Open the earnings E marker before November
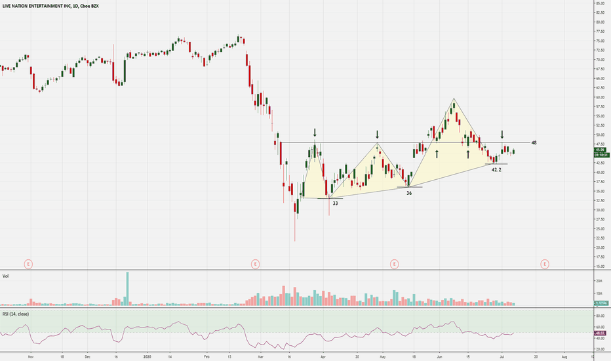611x361 pixels. coord(28,265)
